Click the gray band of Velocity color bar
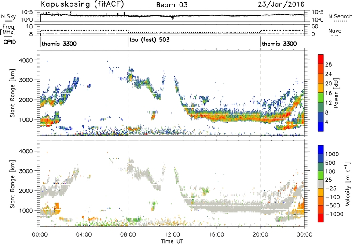The height and width of the screenshot is (244, 352). (x=321, y=184)
